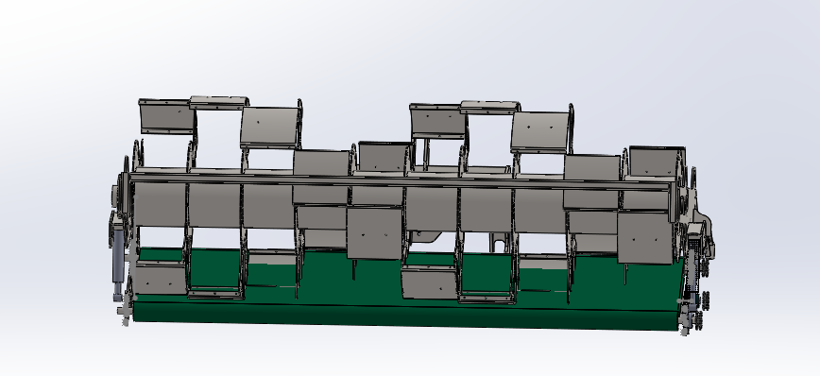This screenshot has height=376, width=820.
Task: Select the curved-top paddle beside top-left plate
Action: pyautogui.click(x=219, y=102)
